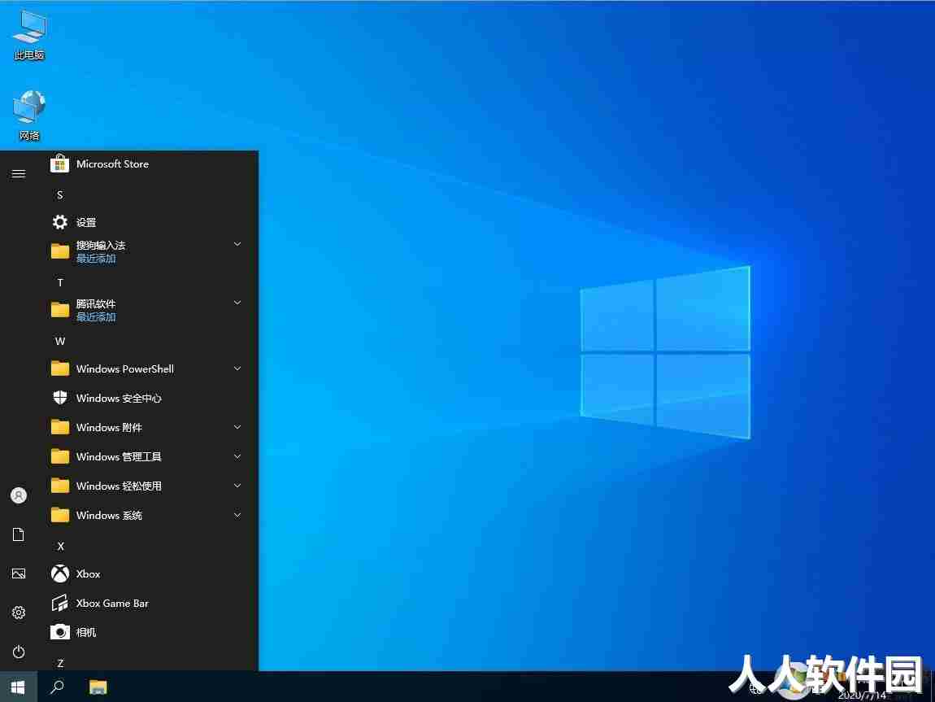Open the 腾讯软件 folder icon
935x702 pixels.
tap(59, 310)
